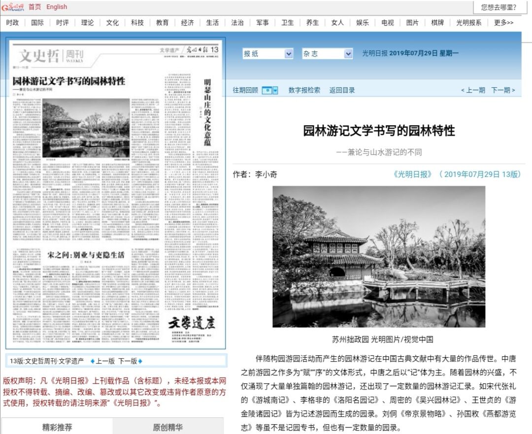Go to 上一期 previous issue

point(473,90)
